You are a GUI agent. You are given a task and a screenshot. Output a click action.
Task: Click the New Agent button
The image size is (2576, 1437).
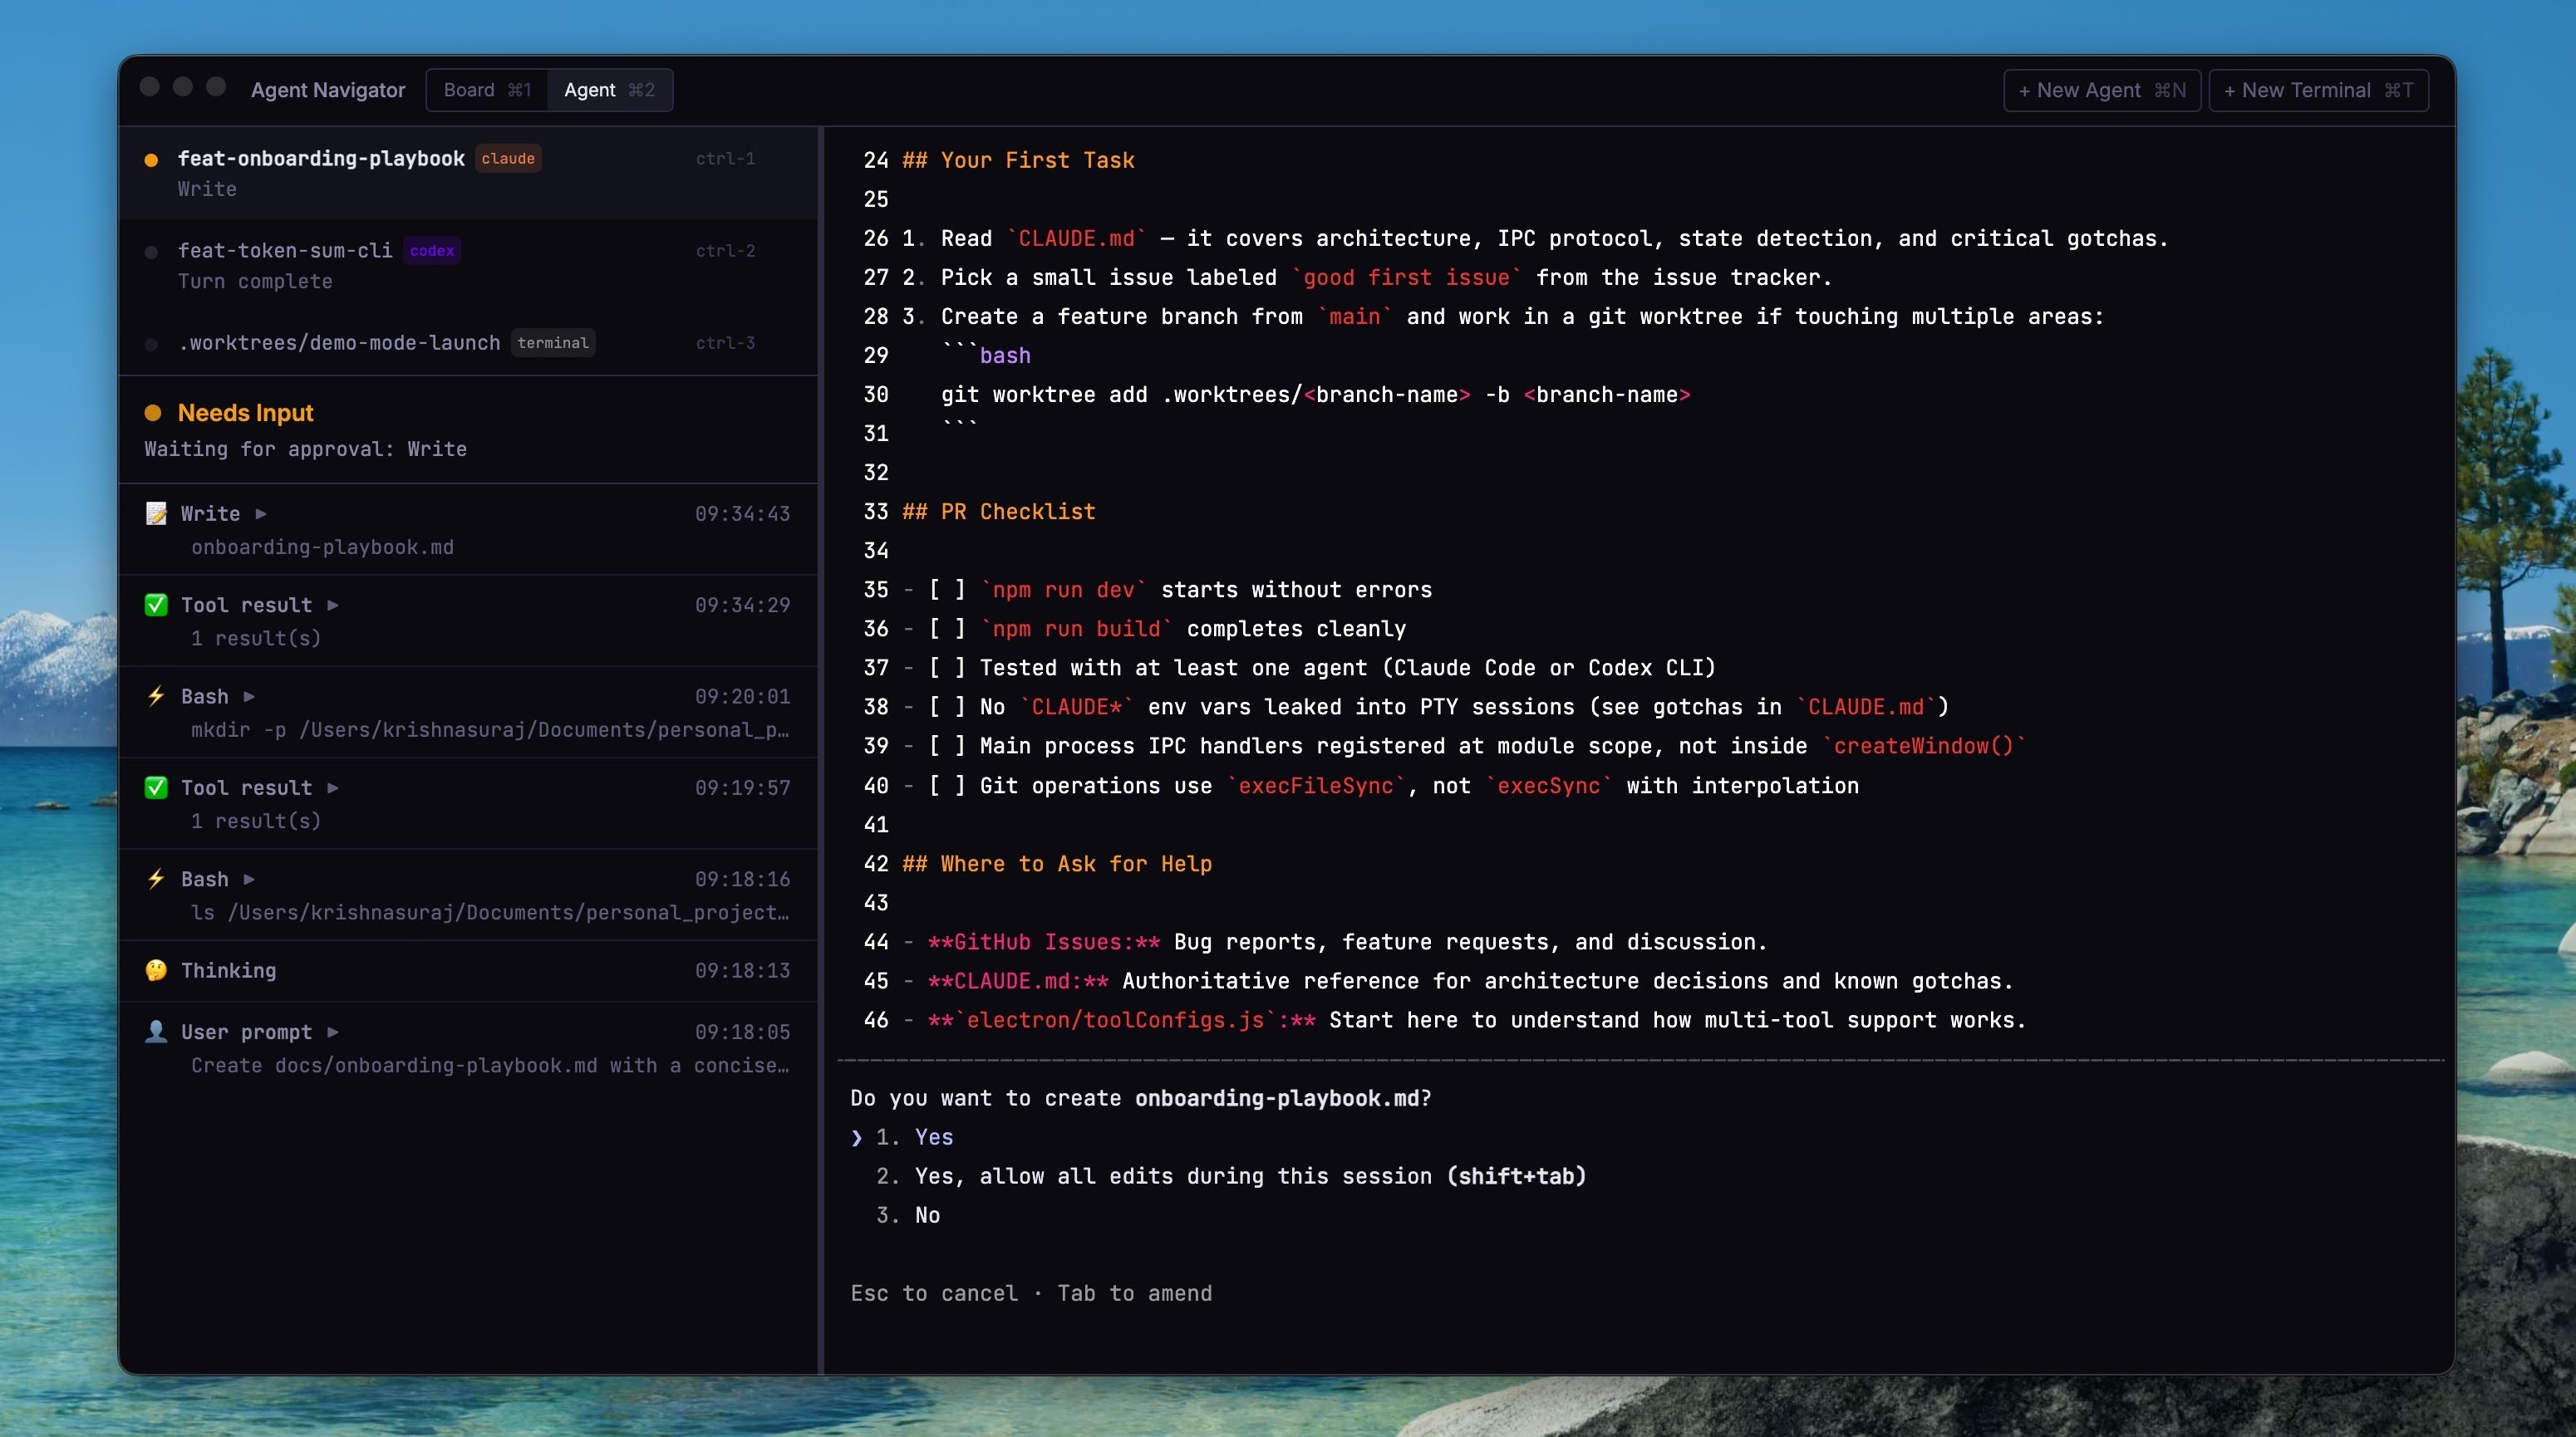pos(2101,90)
